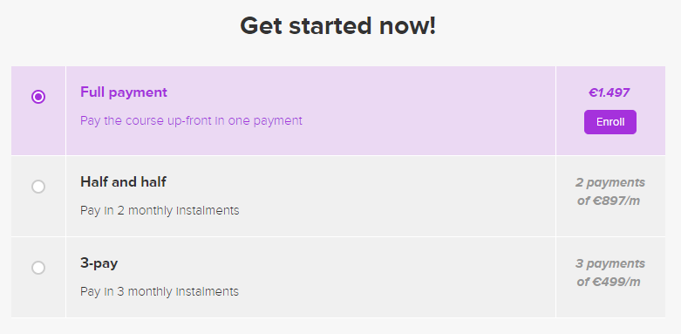Click 'Pay in 2 monthly instalments' description
The width and height of the screenshot is (681, 334).
[x=160, y=211]
